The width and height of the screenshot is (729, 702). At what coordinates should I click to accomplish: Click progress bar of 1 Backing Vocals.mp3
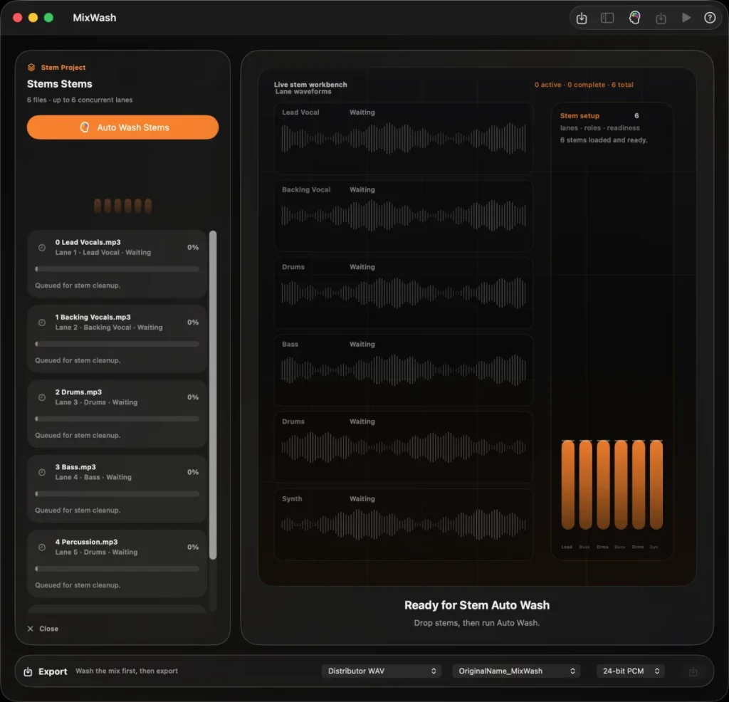(117, 344)
